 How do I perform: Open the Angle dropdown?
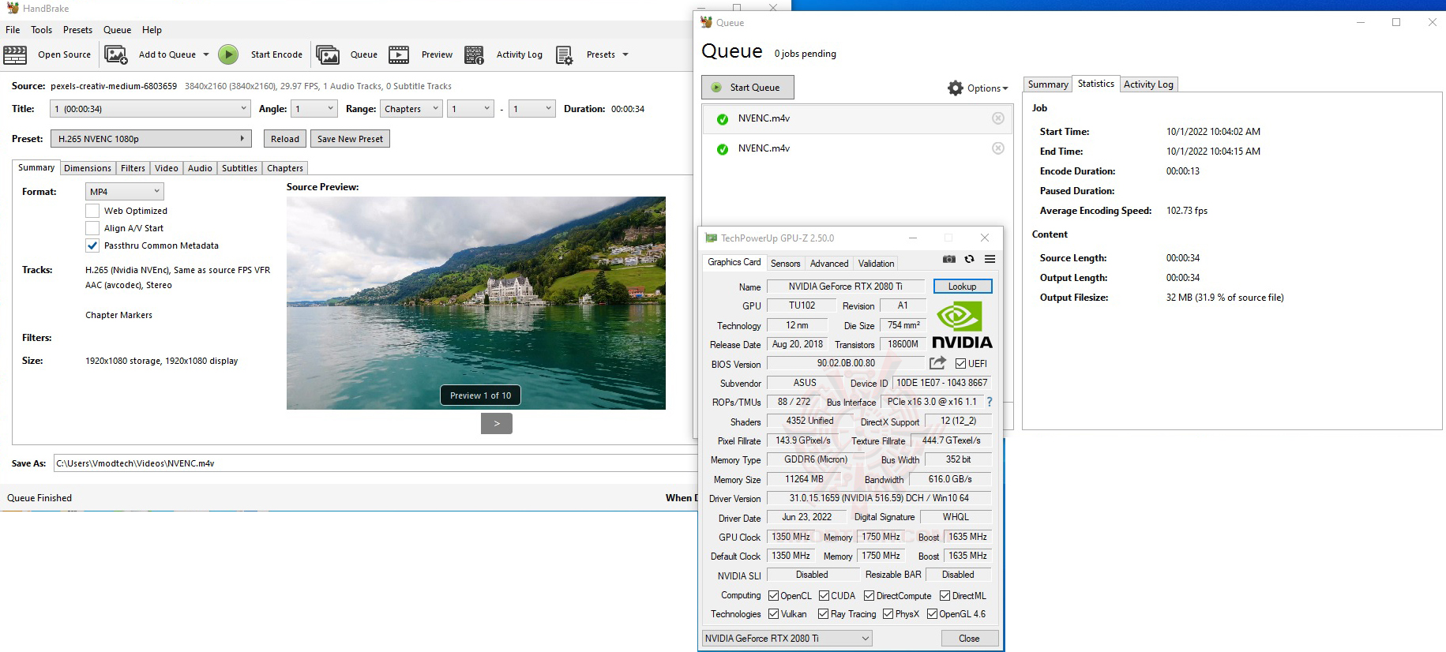click(314, 109)
